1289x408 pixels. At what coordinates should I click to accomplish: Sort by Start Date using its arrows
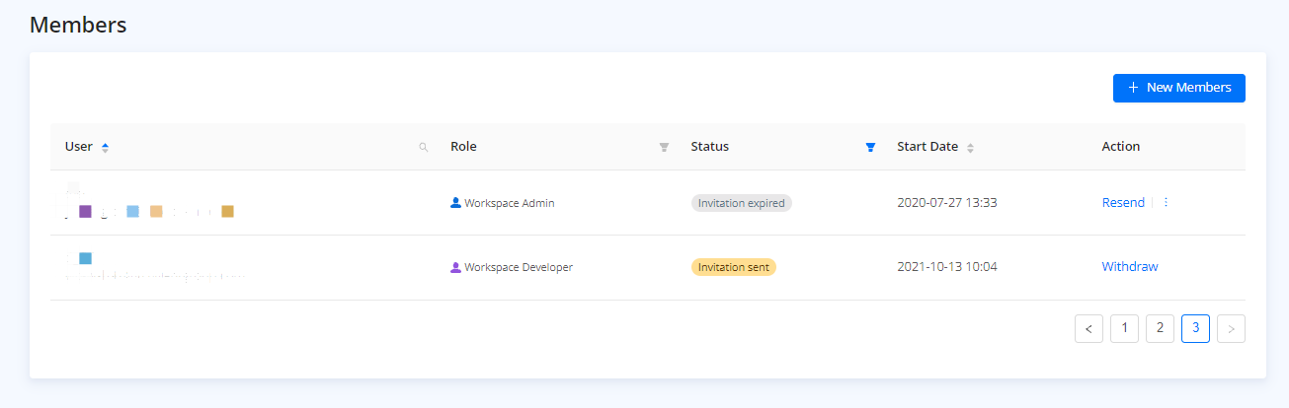970,147
